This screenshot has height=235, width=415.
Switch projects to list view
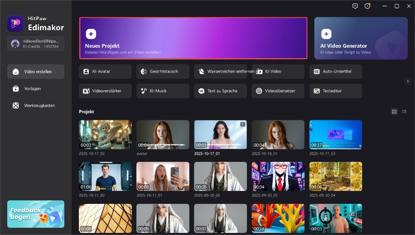tap(404, 112)
